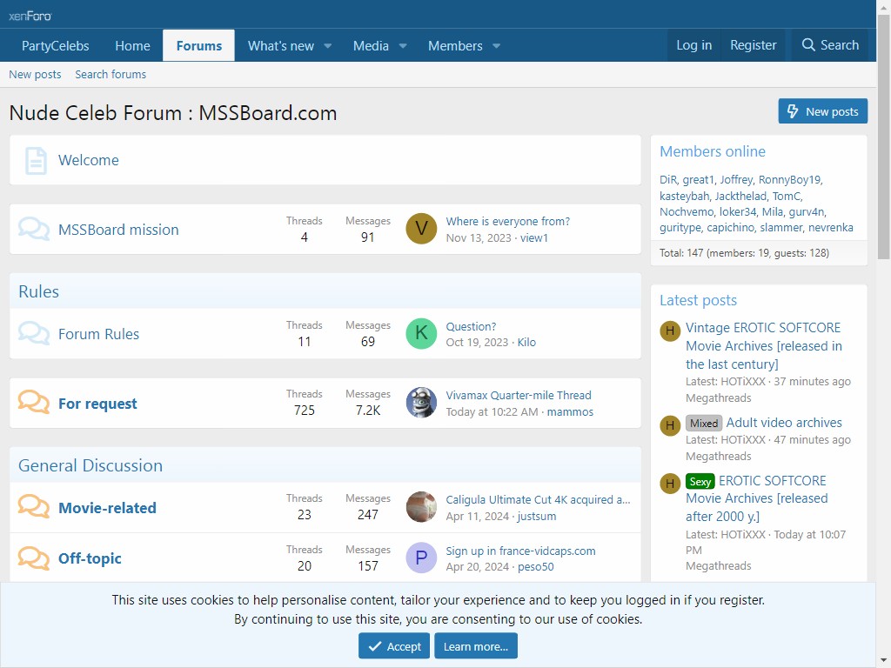Click the V avatar beside Where is everyone from
Viewport: 891px width, 668px height.
pyautogui.click(x=421, y=229)
